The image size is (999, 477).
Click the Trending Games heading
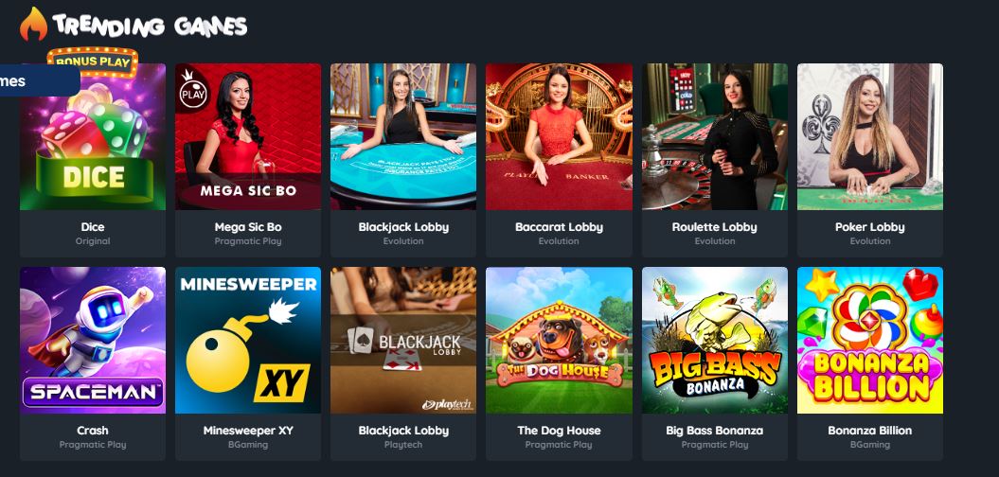pyautogui.click(x=150, y=26)
